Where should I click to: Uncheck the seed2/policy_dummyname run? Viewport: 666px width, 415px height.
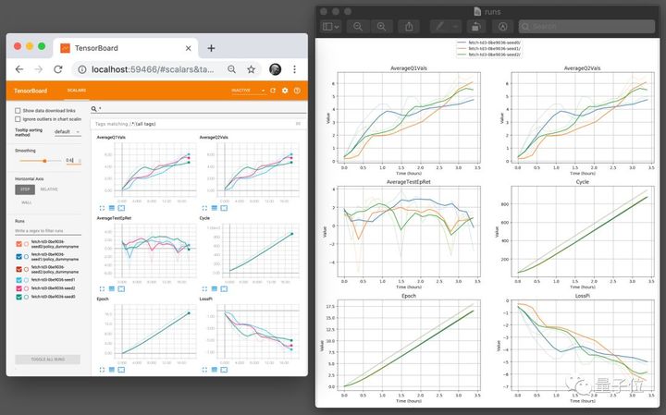[18, 270]
